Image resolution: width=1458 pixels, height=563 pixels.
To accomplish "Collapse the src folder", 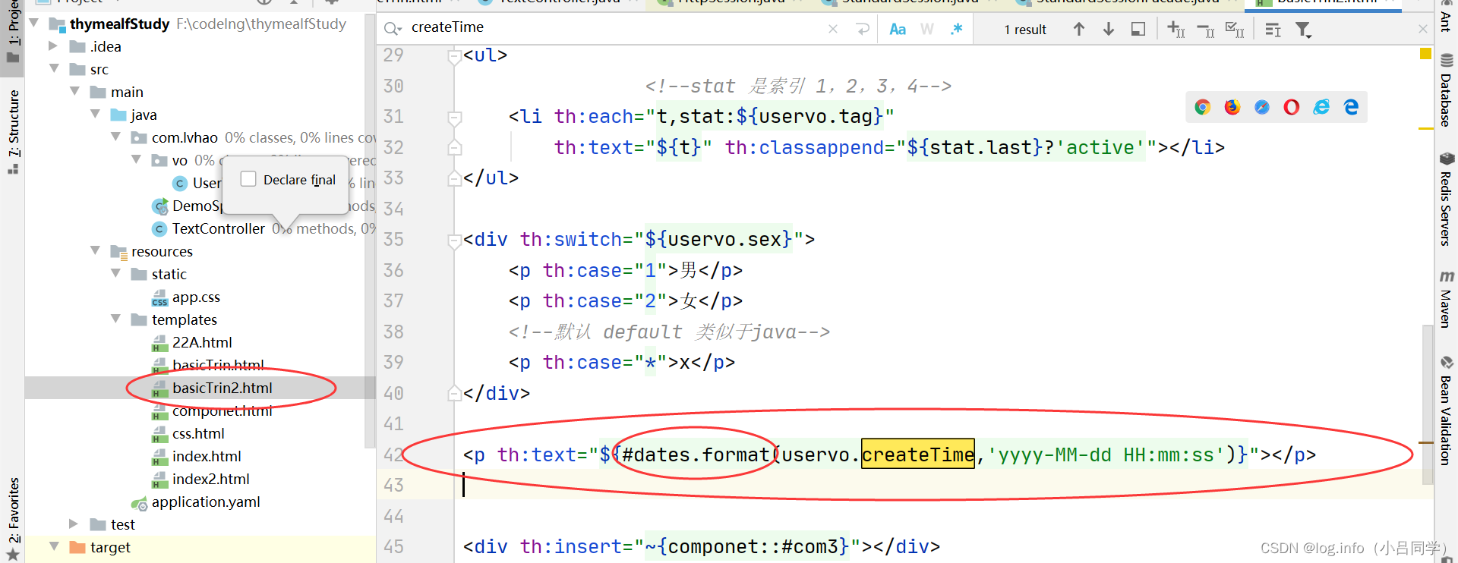I will (54, 69).
